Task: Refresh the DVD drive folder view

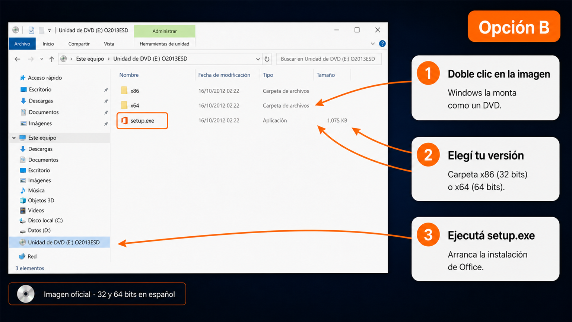Action: [267, 59]
